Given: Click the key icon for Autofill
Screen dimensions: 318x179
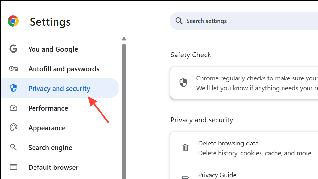Looking at the screenshot, I should point(13,69).
